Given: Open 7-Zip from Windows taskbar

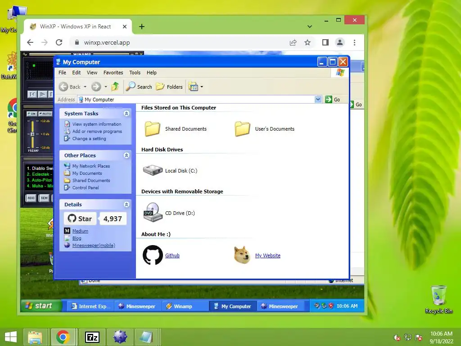Looking at the screenshot, I should coord(92,337).
